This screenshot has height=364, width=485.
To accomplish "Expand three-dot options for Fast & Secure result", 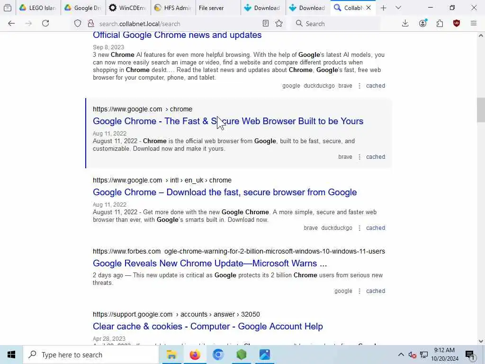I will [x=359, y=157].
